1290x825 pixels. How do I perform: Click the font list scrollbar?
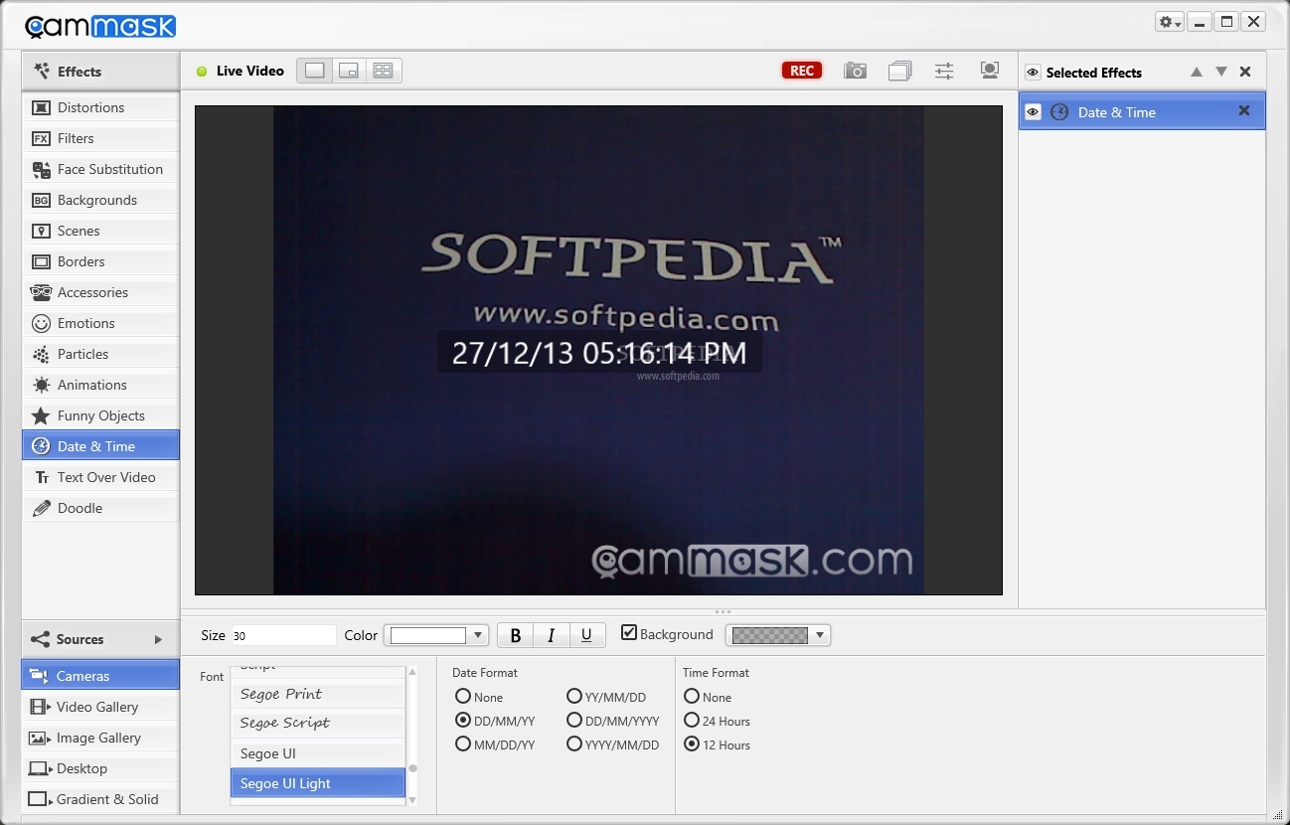click(412, 736)
